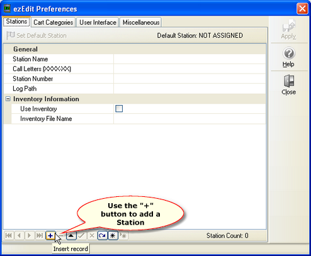Click the Default Station: NOT ASSIGNED text
311x256 pixels.
tap(200, 35)
